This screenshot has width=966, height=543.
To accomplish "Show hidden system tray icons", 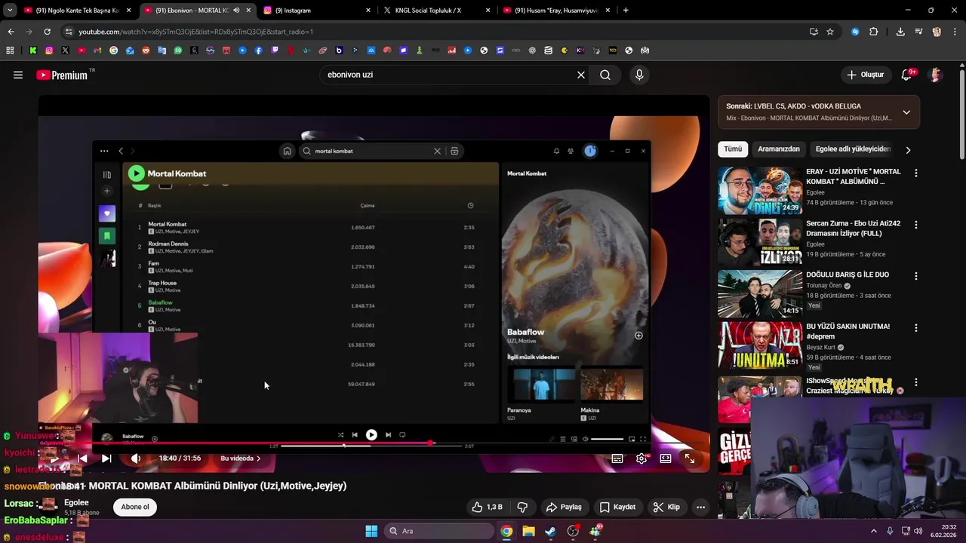I will (x=874, y=531).
